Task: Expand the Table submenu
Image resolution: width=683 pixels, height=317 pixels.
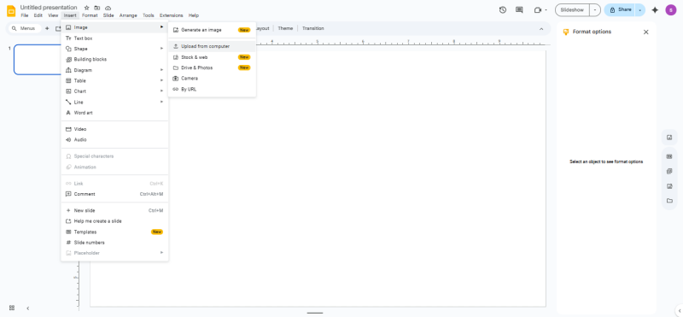Action: point(114,80)
